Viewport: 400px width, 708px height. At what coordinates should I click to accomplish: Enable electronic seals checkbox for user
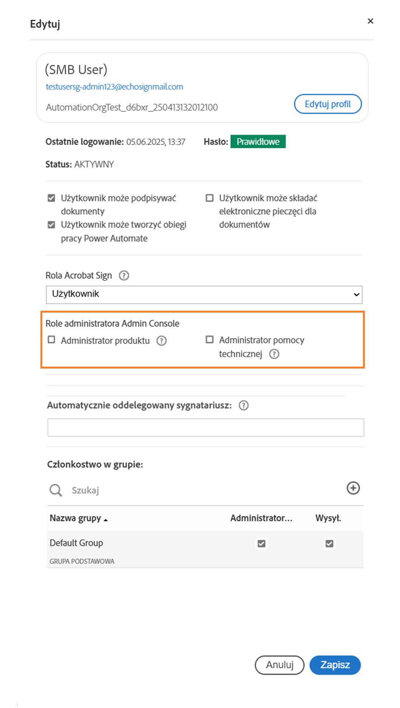[209, 198]
